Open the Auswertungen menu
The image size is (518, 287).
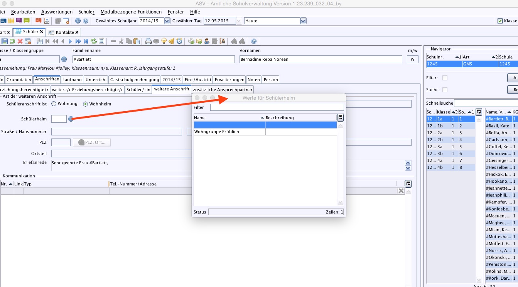click(57, 12)
